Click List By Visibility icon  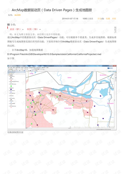(11, 74)
